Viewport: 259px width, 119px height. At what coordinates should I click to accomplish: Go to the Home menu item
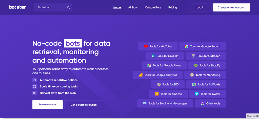117,7
